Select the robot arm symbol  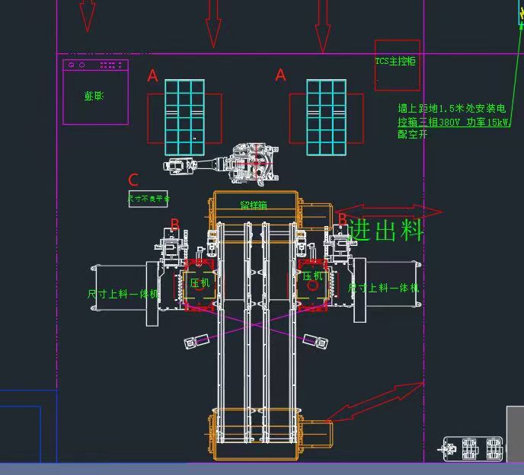pos(228,164)
